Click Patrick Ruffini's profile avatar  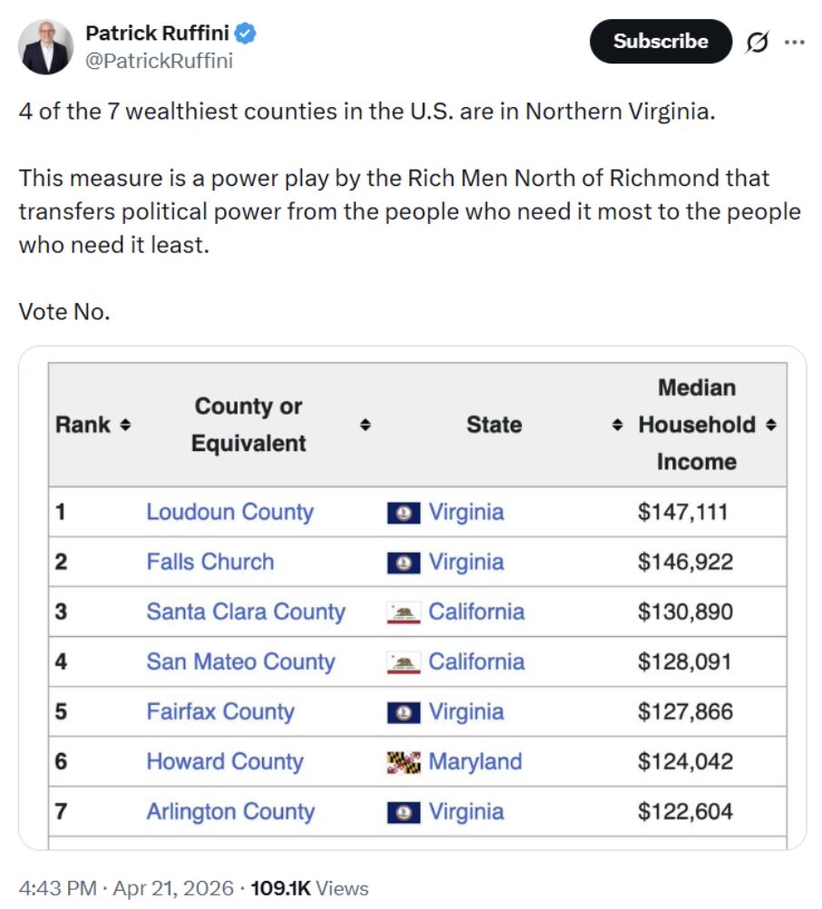(x=46, y=47)
